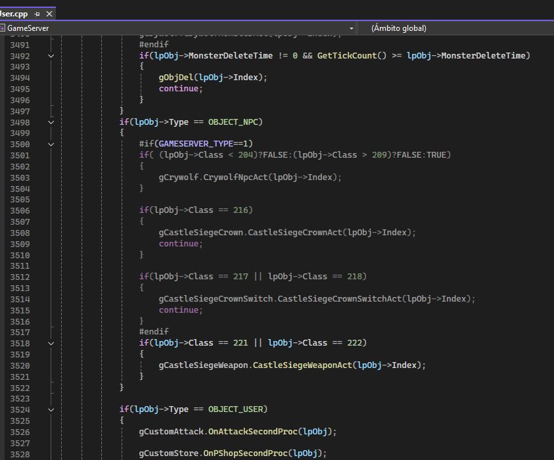Click the number 222 on line 3518
554x460 pixels.
[x=354, y=343]
